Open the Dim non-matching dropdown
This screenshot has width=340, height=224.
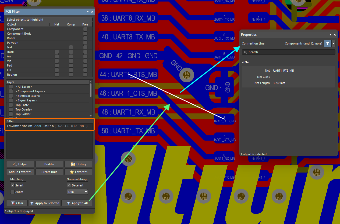[77, 192]
